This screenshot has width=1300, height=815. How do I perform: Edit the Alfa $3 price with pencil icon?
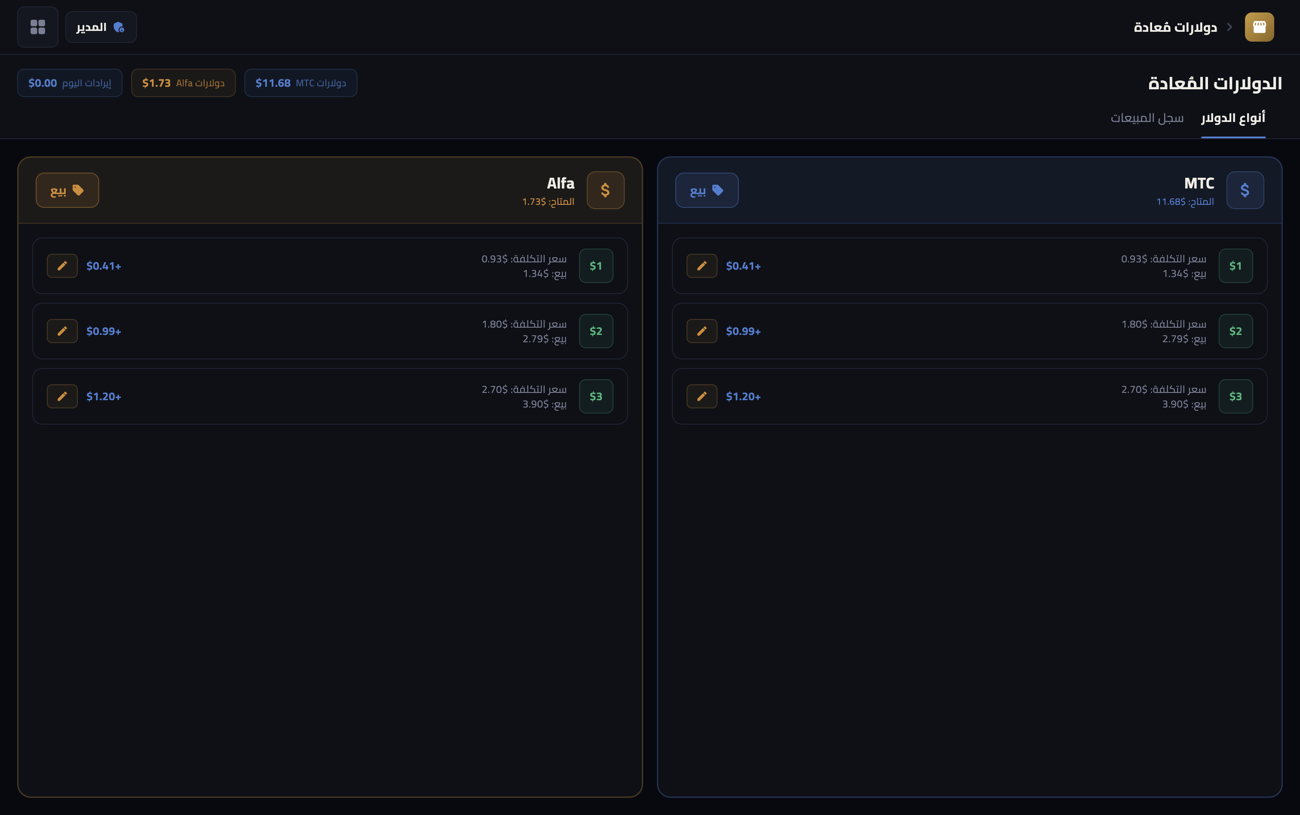pyautogui.click(x=62, y=396)
